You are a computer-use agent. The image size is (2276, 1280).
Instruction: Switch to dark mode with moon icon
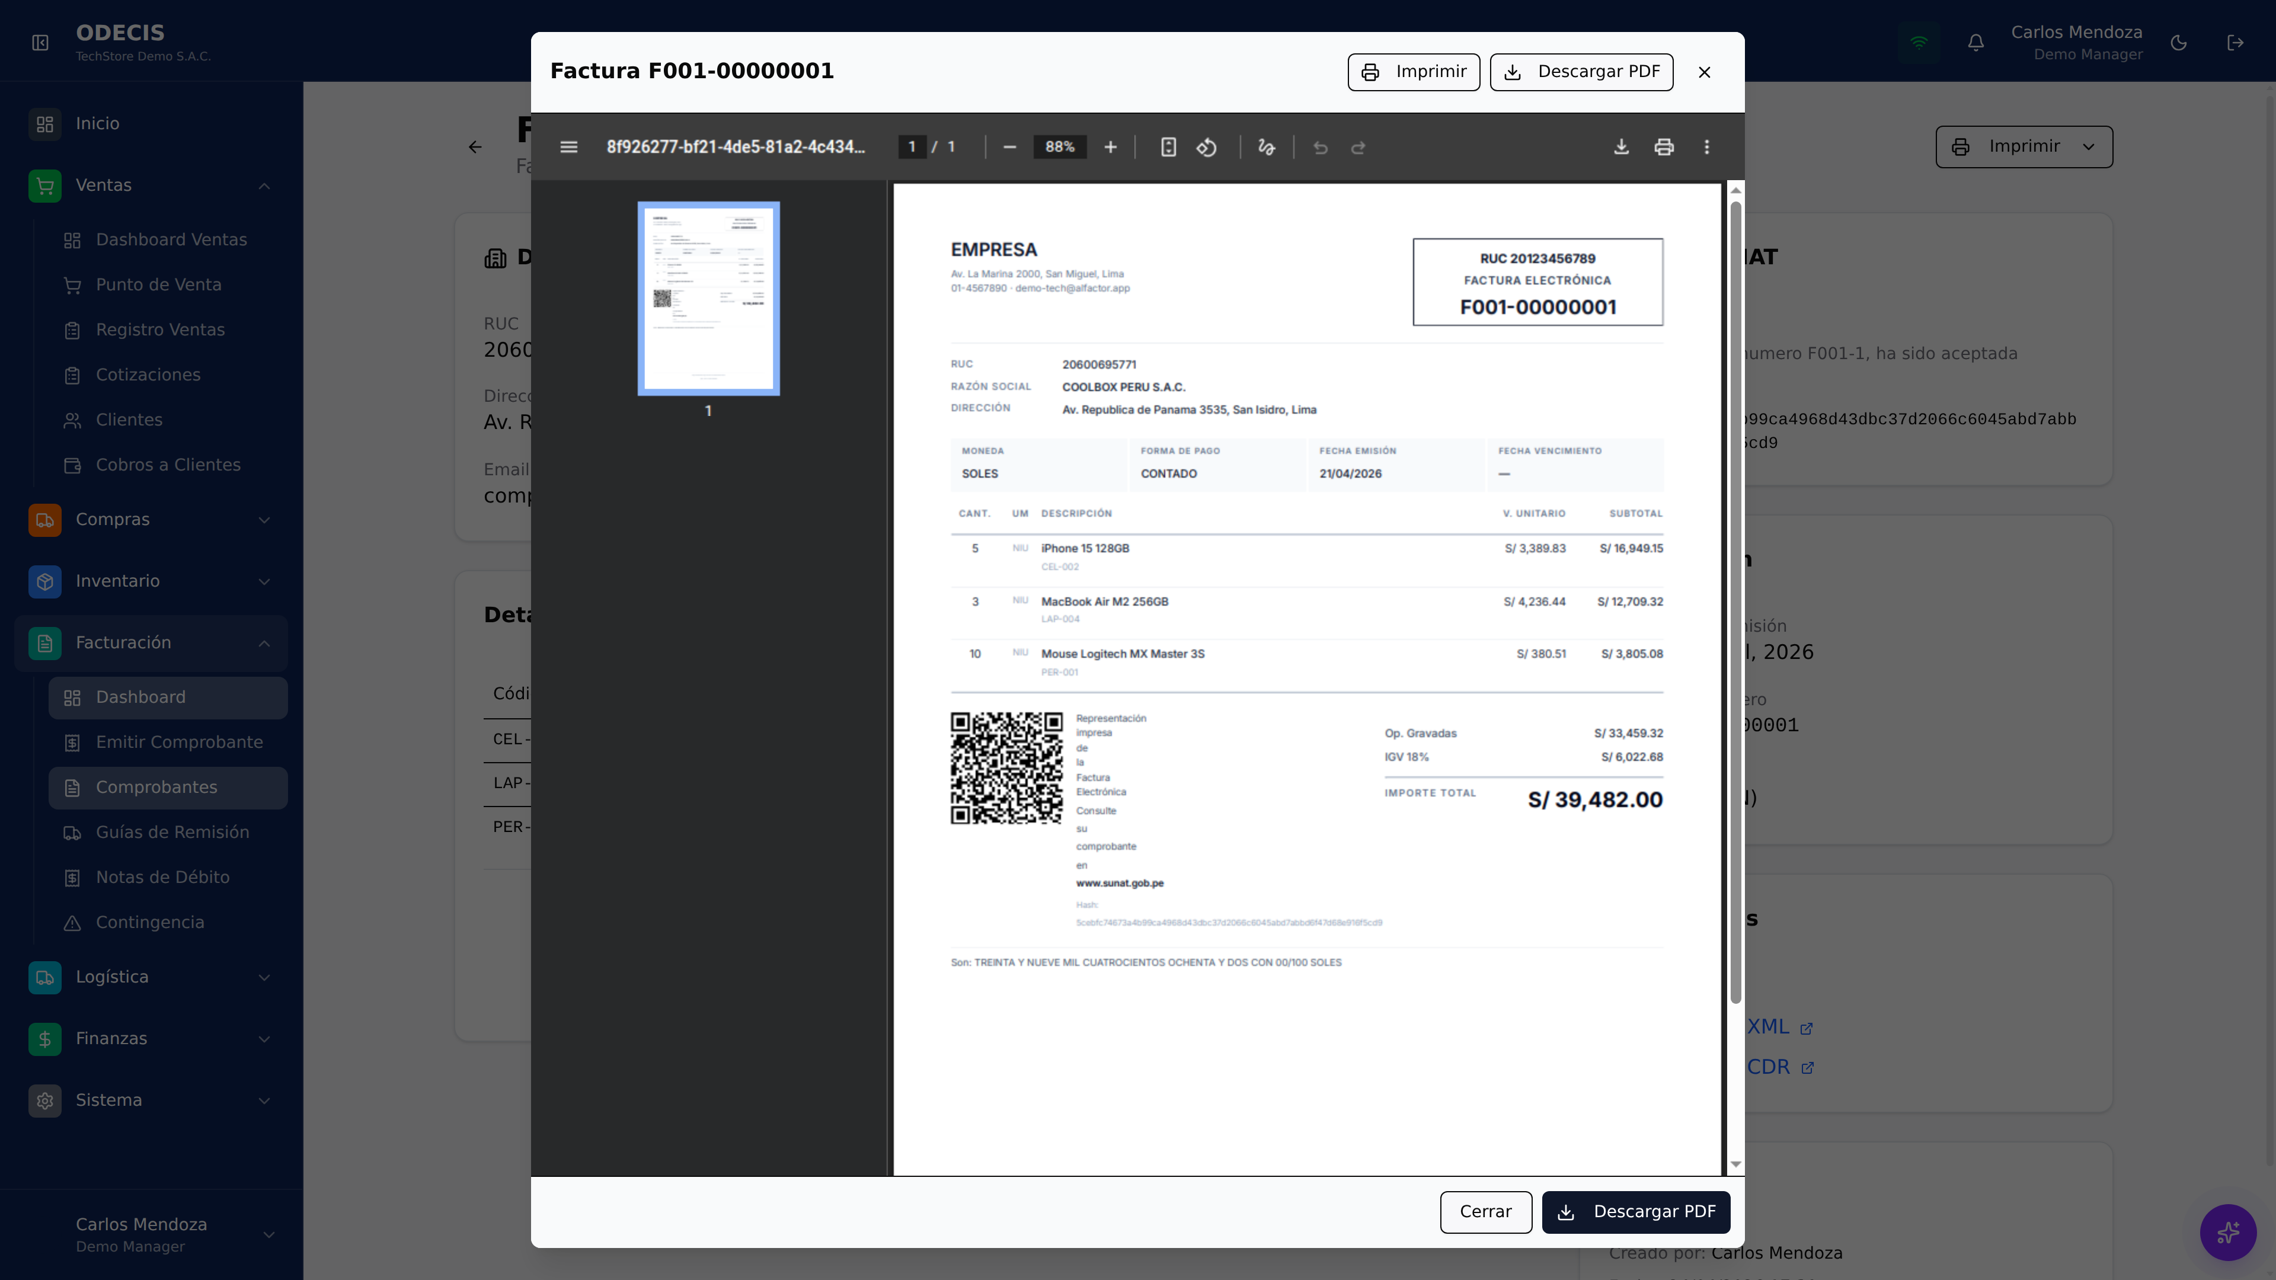pyautogui.click(x=2179, y=43)
